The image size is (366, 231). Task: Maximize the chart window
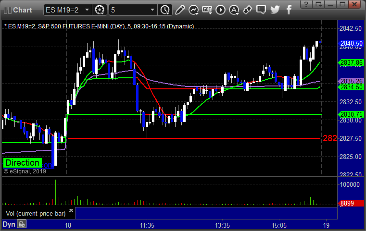pos(342,4)
